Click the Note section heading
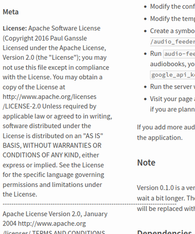The image size is (195, 234). coord(146,162)
